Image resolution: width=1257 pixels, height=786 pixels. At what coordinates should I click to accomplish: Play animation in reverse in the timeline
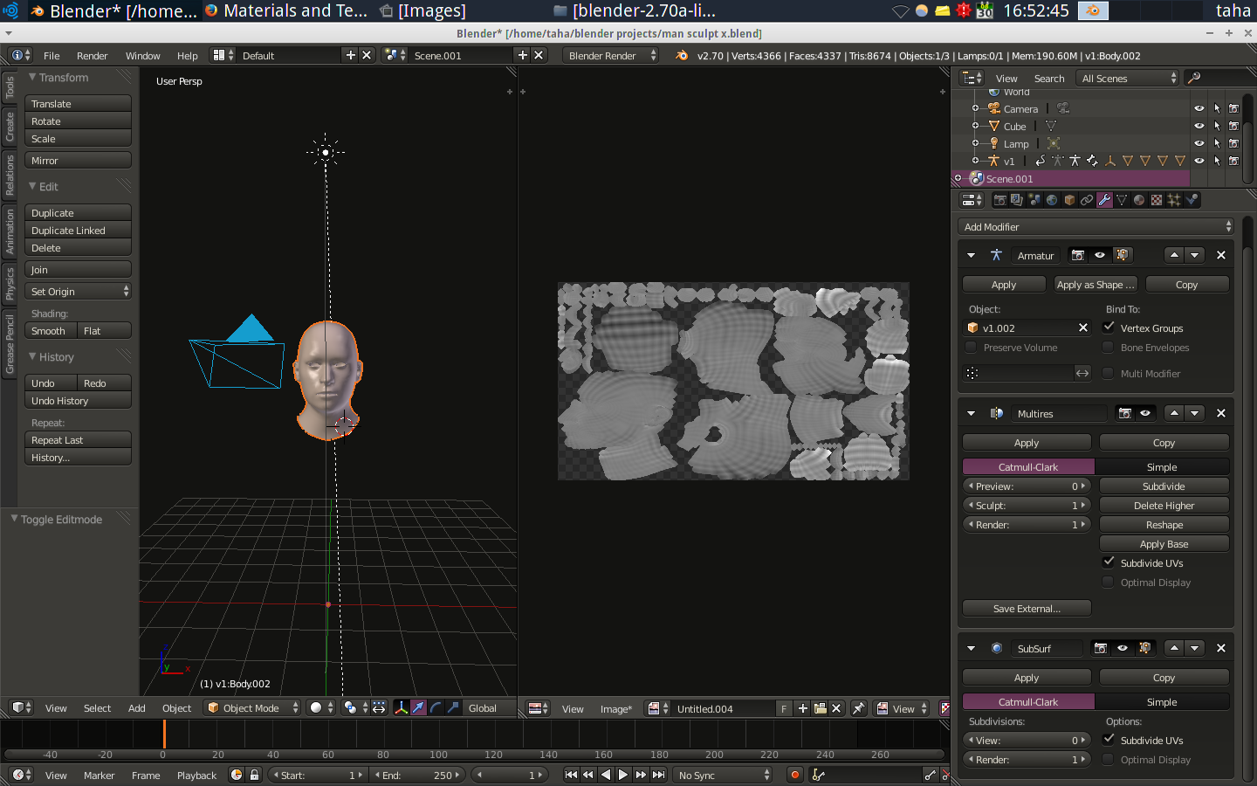coord(606,775)
